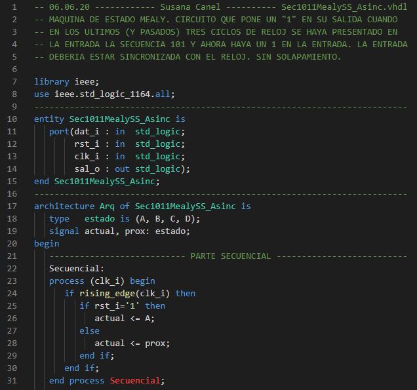Click line number 23 in the gutter
Screen dimensions: 417x390
click(12, 281)
